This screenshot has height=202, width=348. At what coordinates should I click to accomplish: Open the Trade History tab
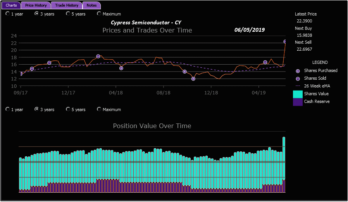pyautogui.click(x=67, y=5)
